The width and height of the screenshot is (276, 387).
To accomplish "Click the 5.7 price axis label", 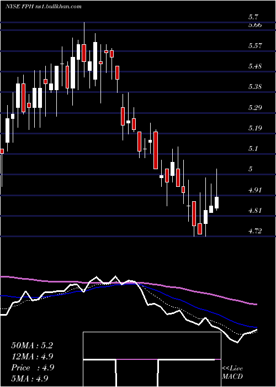I will point(253,17).
